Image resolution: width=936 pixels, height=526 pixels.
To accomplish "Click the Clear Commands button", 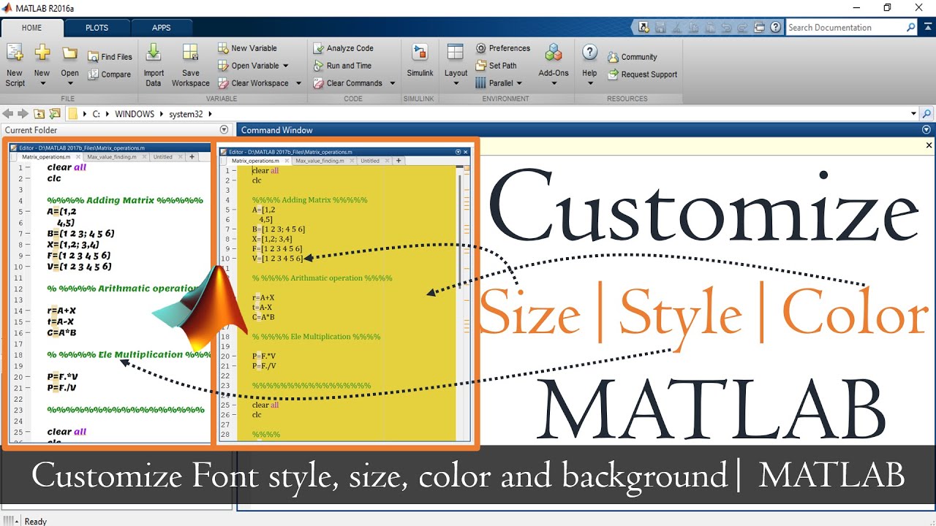I will (x=348, y=83).
